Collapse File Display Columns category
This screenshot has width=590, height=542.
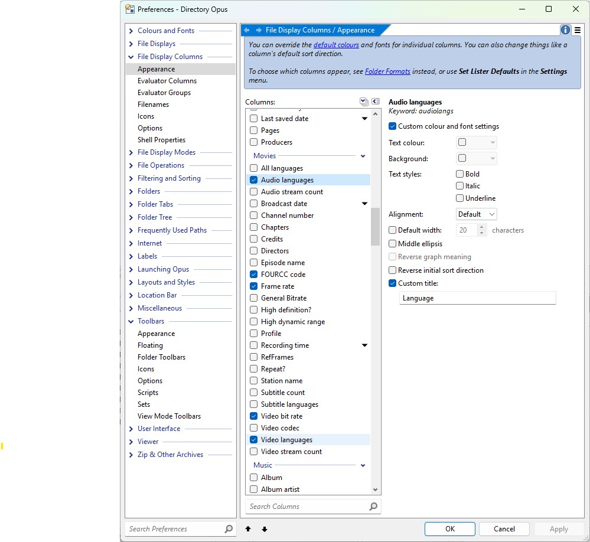131,57
